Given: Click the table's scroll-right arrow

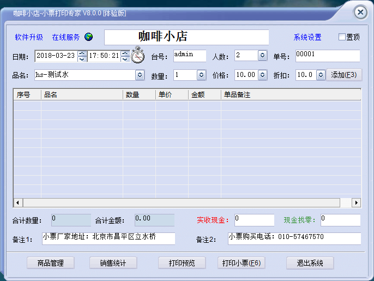Looking at the screenshot, I should 356,202.
